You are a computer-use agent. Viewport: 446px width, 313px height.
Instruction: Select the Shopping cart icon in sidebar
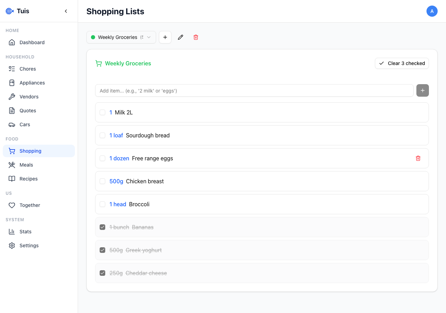pyautogui.click(x=12, y=151)
